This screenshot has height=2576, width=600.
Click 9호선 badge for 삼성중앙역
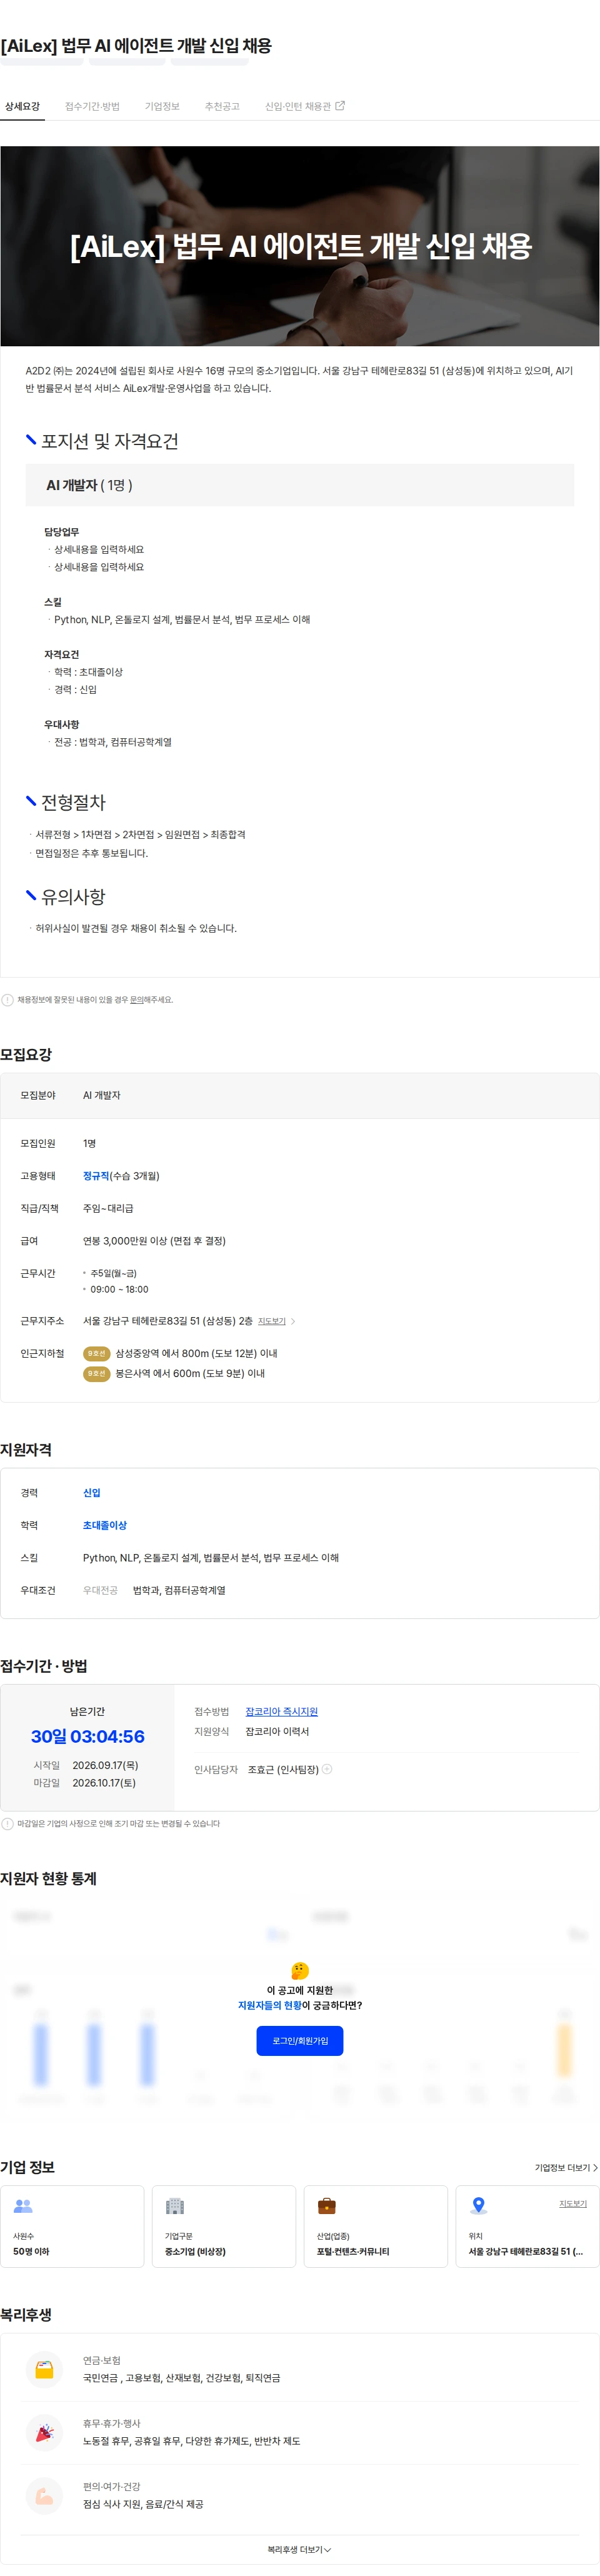[96, 1353]
